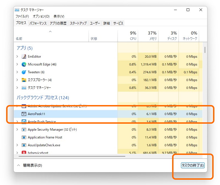Click the Microsoft Edge icon
220x185 pixels.
(x=24, y=64)
